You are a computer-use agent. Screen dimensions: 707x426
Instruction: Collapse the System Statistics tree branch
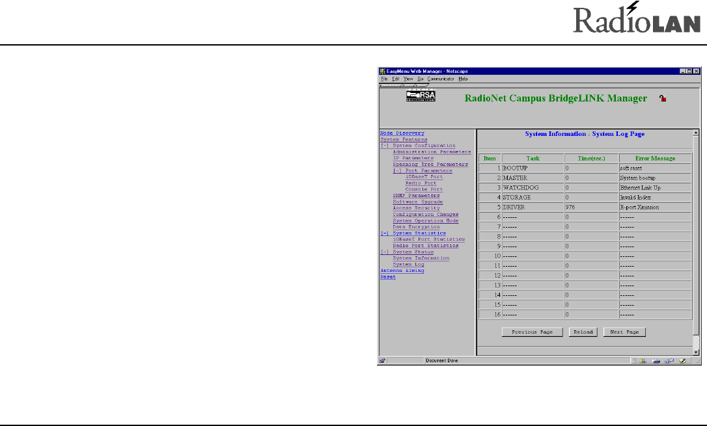click(384, 233)
